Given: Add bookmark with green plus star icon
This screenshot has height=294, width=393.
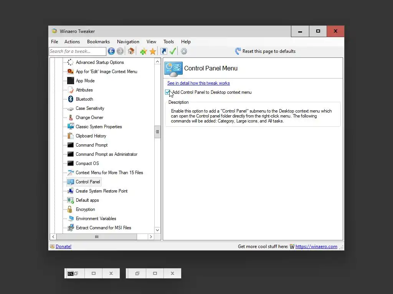Looking at the screenshot, I should click(x=144, y=52).
